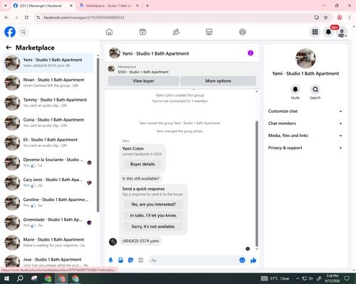This screenshot has width=356, height=284.
Task: Open Caroline - Studio 1 Bath chat
Action: tap(48, 202)
